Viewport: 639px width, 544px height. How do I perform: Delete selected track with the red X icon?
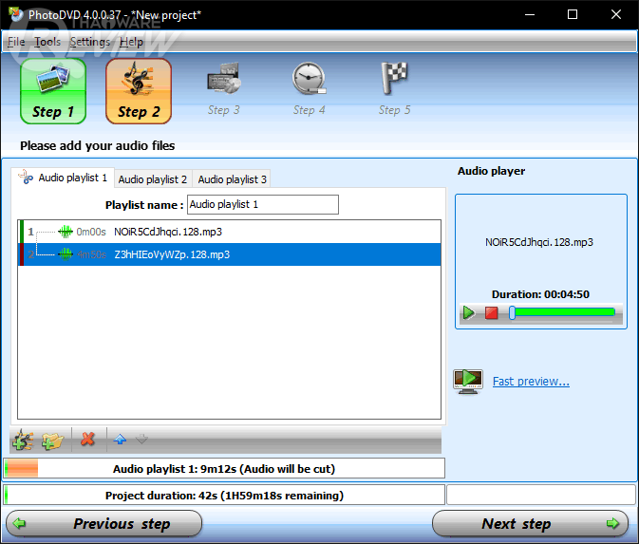tap(87, 440)
